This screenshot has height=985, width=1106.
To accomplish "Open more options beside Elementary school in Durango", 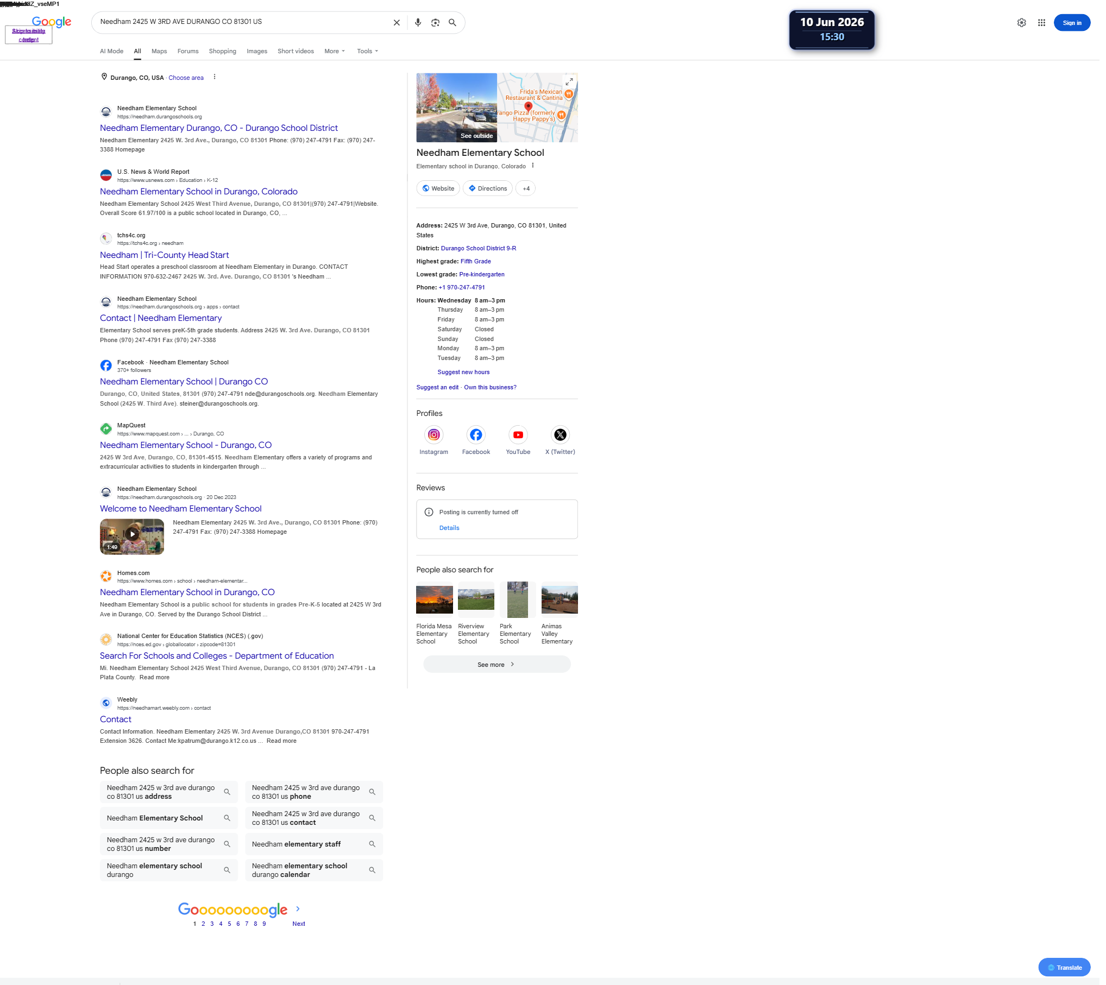I will (533, 166).
